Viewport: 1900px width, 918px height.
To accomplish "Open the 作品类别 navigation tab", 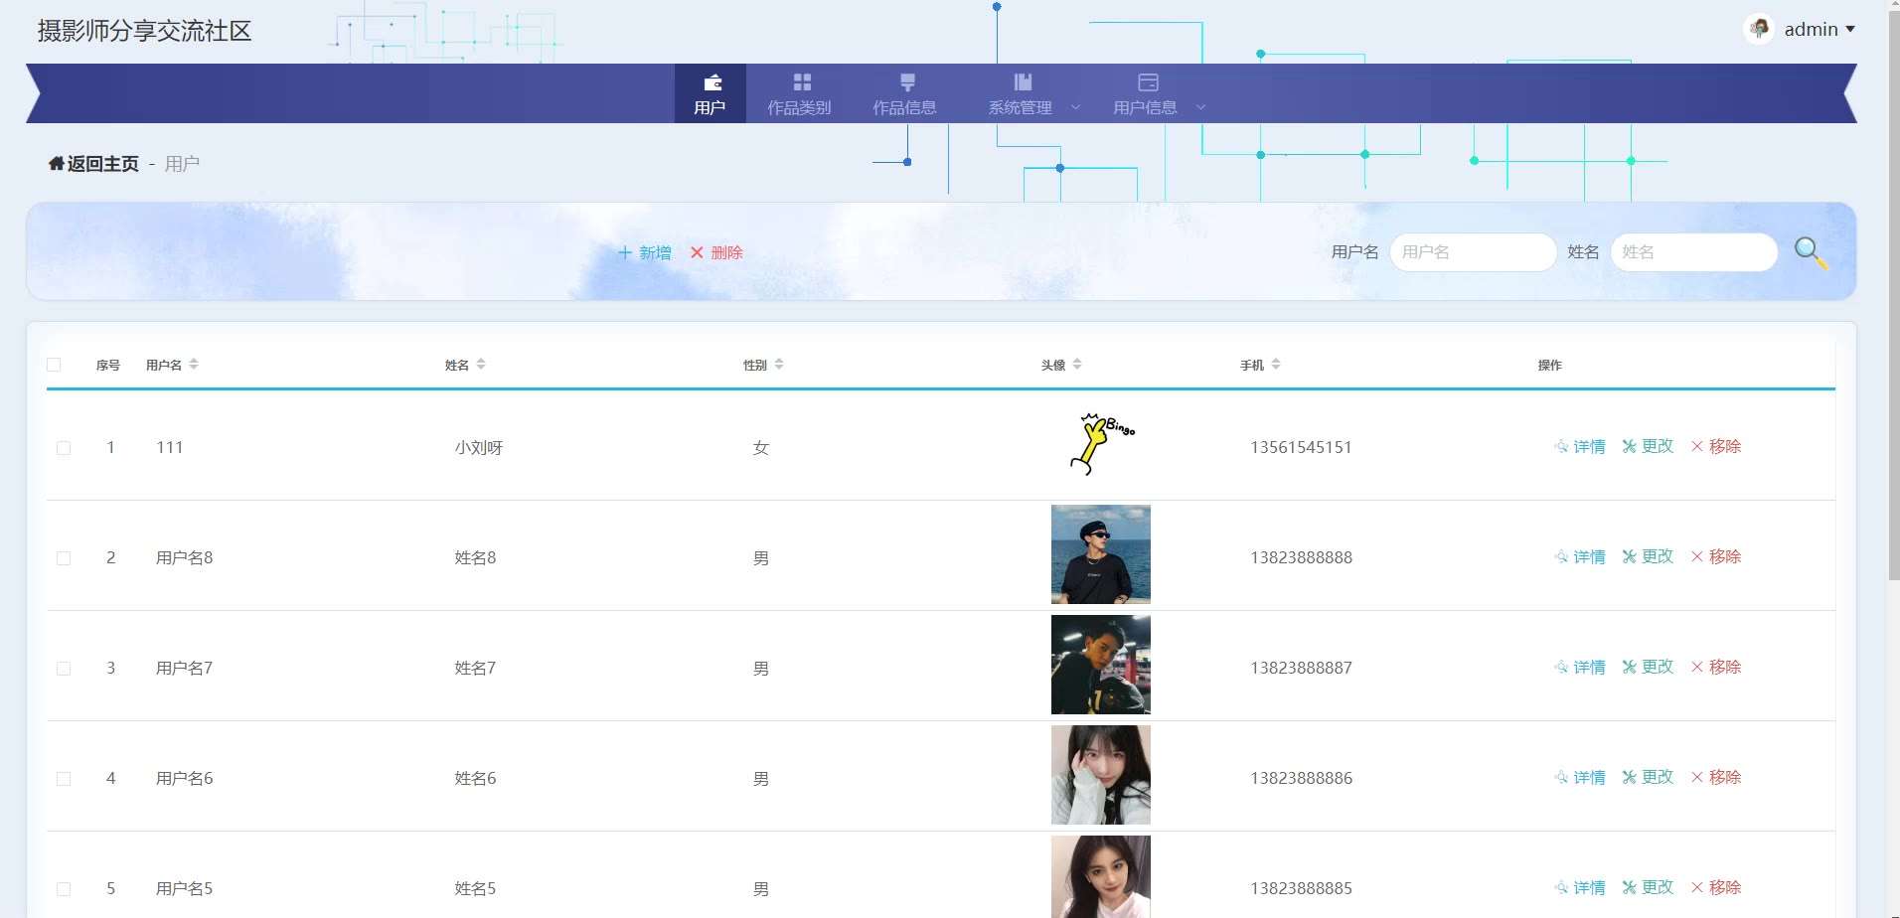I will tap(799, 93).
